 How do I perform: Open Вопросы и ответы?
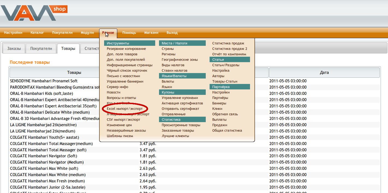point(121,98)
